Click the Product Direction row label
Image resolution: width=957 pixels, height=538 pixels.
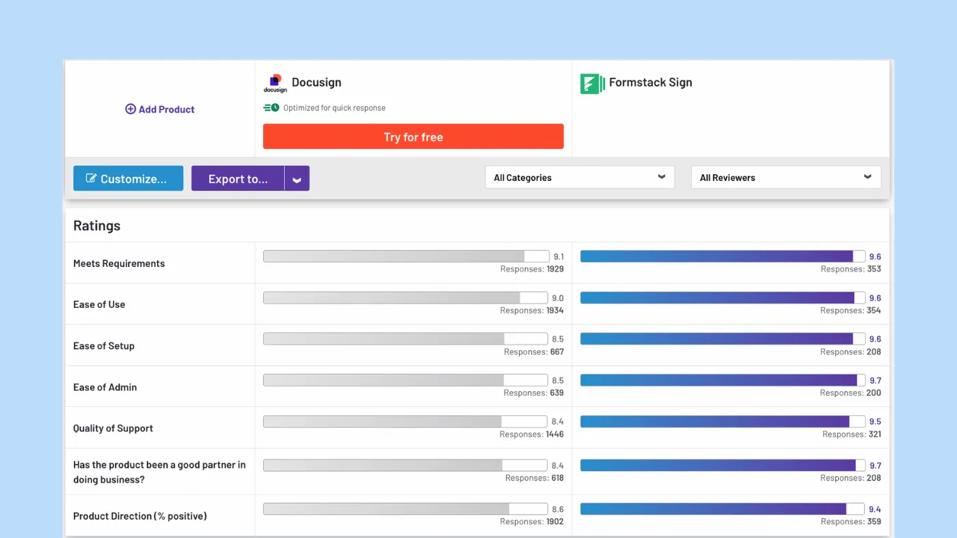coord(140,515)
